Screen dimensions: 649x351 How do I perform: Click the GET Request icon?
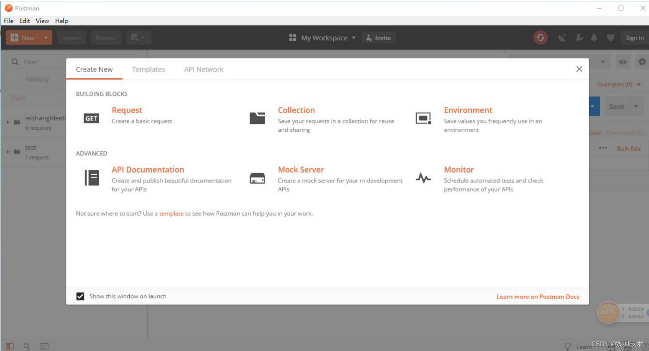click(91, 118)
